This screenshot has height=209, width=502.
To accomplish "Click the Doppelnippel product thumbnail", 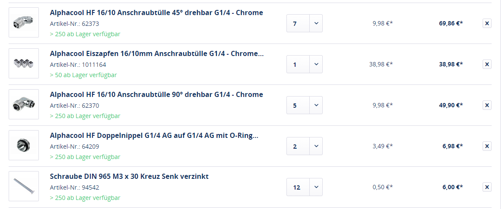I will [24, 145].
